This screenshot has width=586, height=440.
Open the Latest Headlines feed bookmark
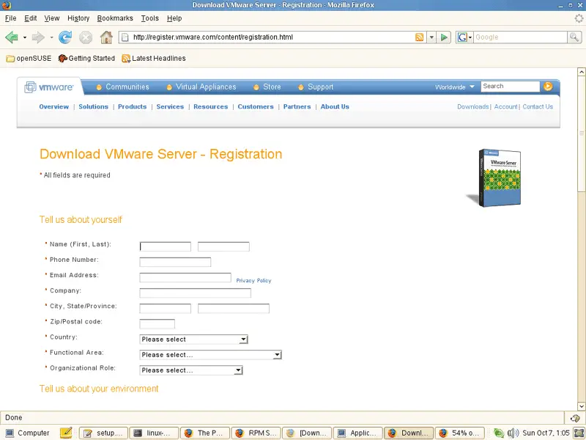click(x=154, y=59)
